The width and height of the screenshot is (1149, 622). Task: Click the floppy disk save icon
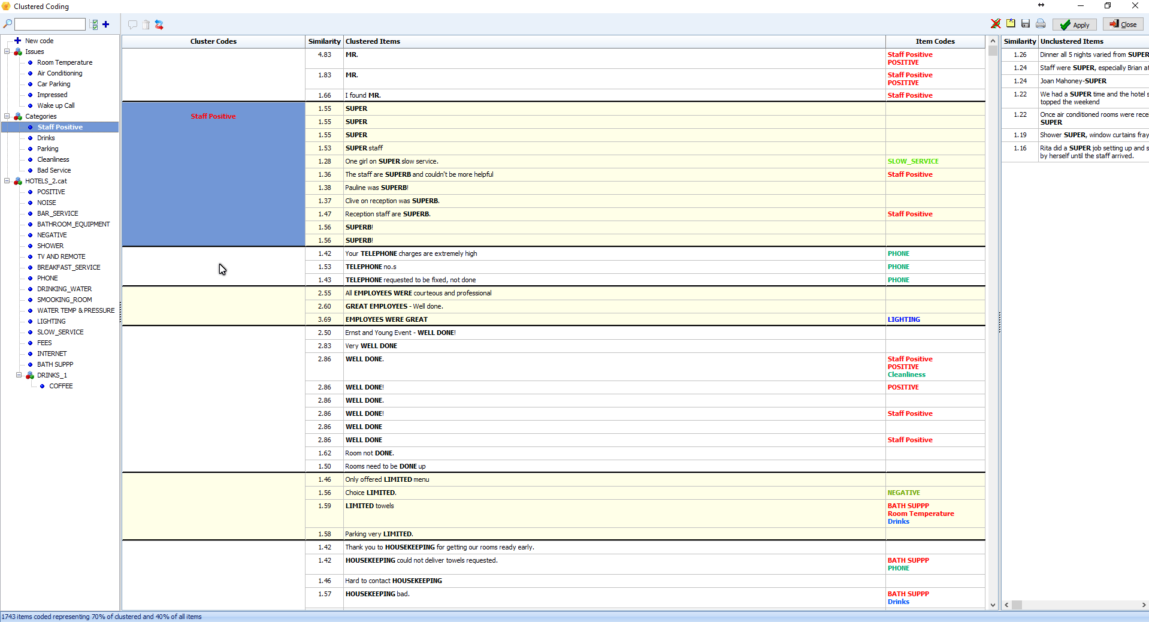(x=1026, y=23)
